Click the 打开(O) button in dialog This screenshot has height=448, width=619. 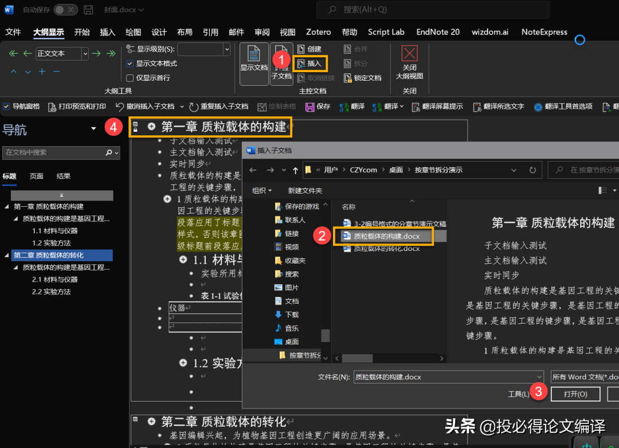(x=575, y=394)
